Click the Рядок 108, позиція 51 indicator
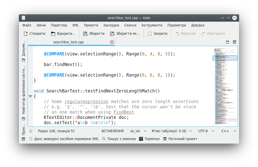258x167 pixels. tap(56, 131)
